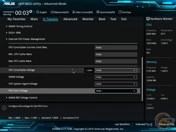Click the Increment: 0.1V help text
This screenshot has height=132, width=176.
tap(71, 118)
